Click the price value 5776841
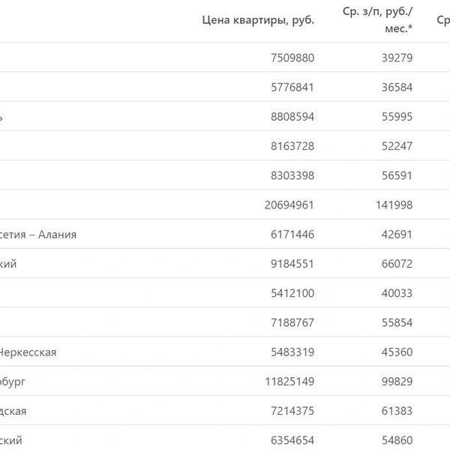Viewport: 450px width, 450px height. click(x=292, y=87)
